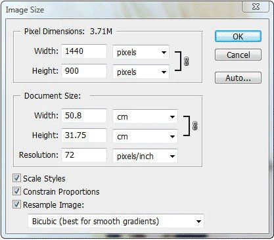Click the Cancel button
Image resolution: width=274 pixels, height=240 pixels.
pos(238,55)
